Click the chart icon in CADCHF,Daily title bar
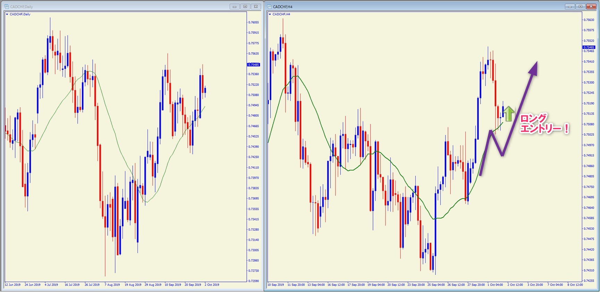 point(7,7)
